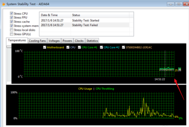Uncheck the Stress CPU checkbox
The image size is (189, 127).
(11, 13)
